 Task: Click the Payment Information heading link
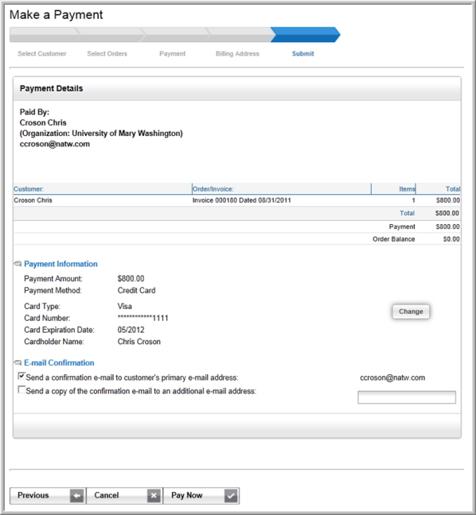coord(60,264)
